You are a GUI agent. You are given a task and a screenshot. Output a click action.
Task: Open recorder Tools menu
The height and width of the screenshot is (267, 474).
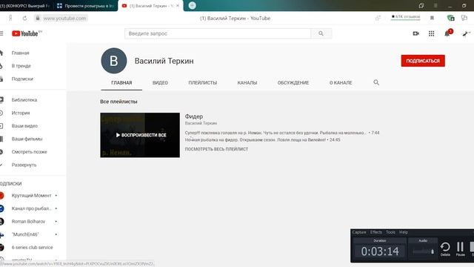(x=390, y=232)
